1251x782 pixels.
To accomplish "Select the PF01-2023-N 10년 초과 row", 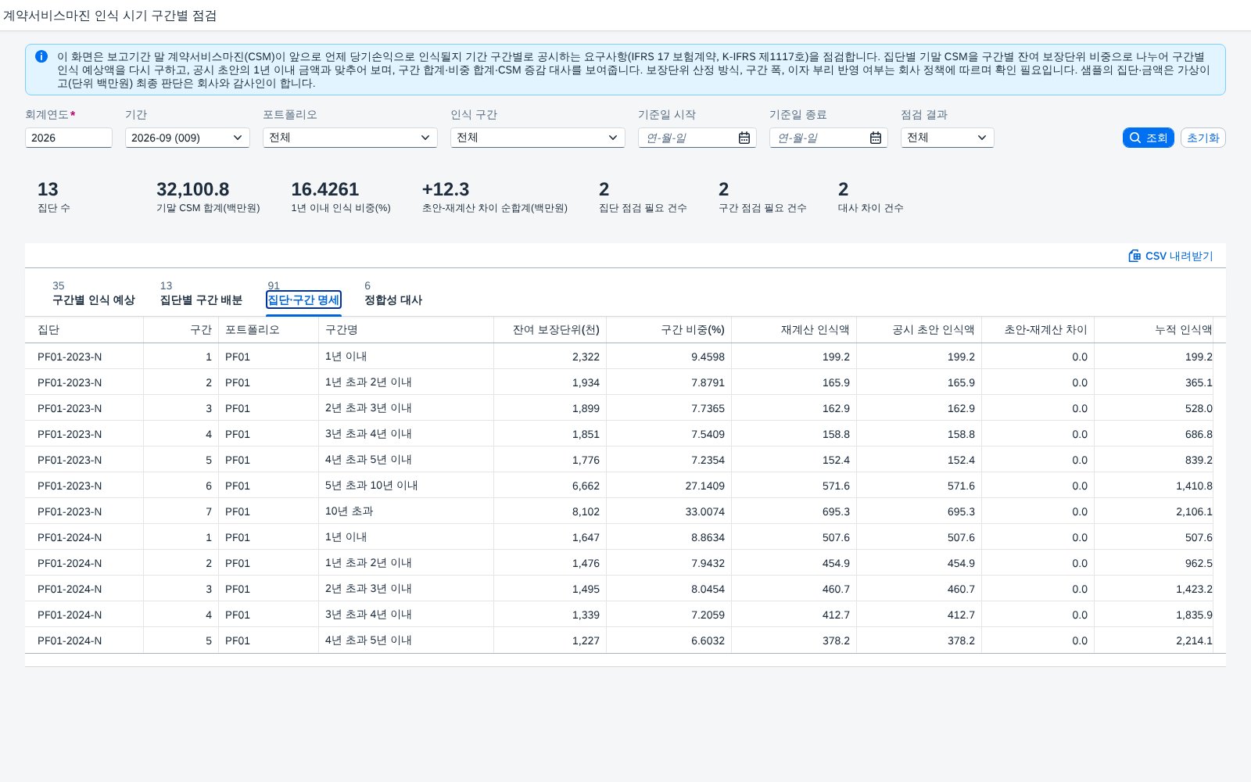I will [625, 511].
